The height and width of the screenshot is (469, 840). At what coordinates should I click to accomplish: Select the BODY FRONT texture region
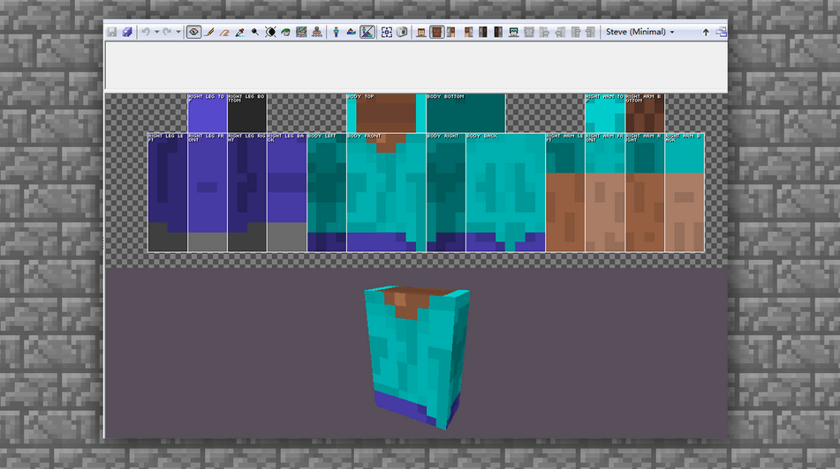[x=386, y=192]
